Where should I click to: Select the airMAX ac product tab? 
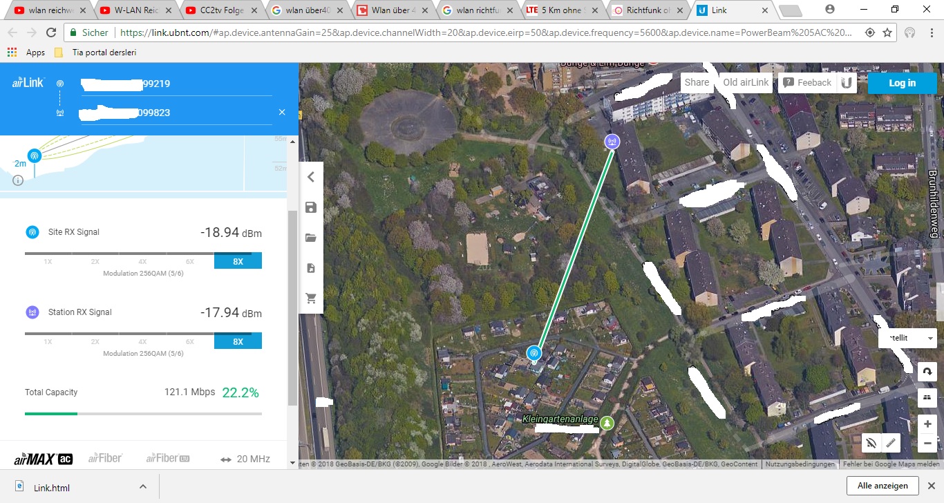pyautogui.click(x=44, y=459)
